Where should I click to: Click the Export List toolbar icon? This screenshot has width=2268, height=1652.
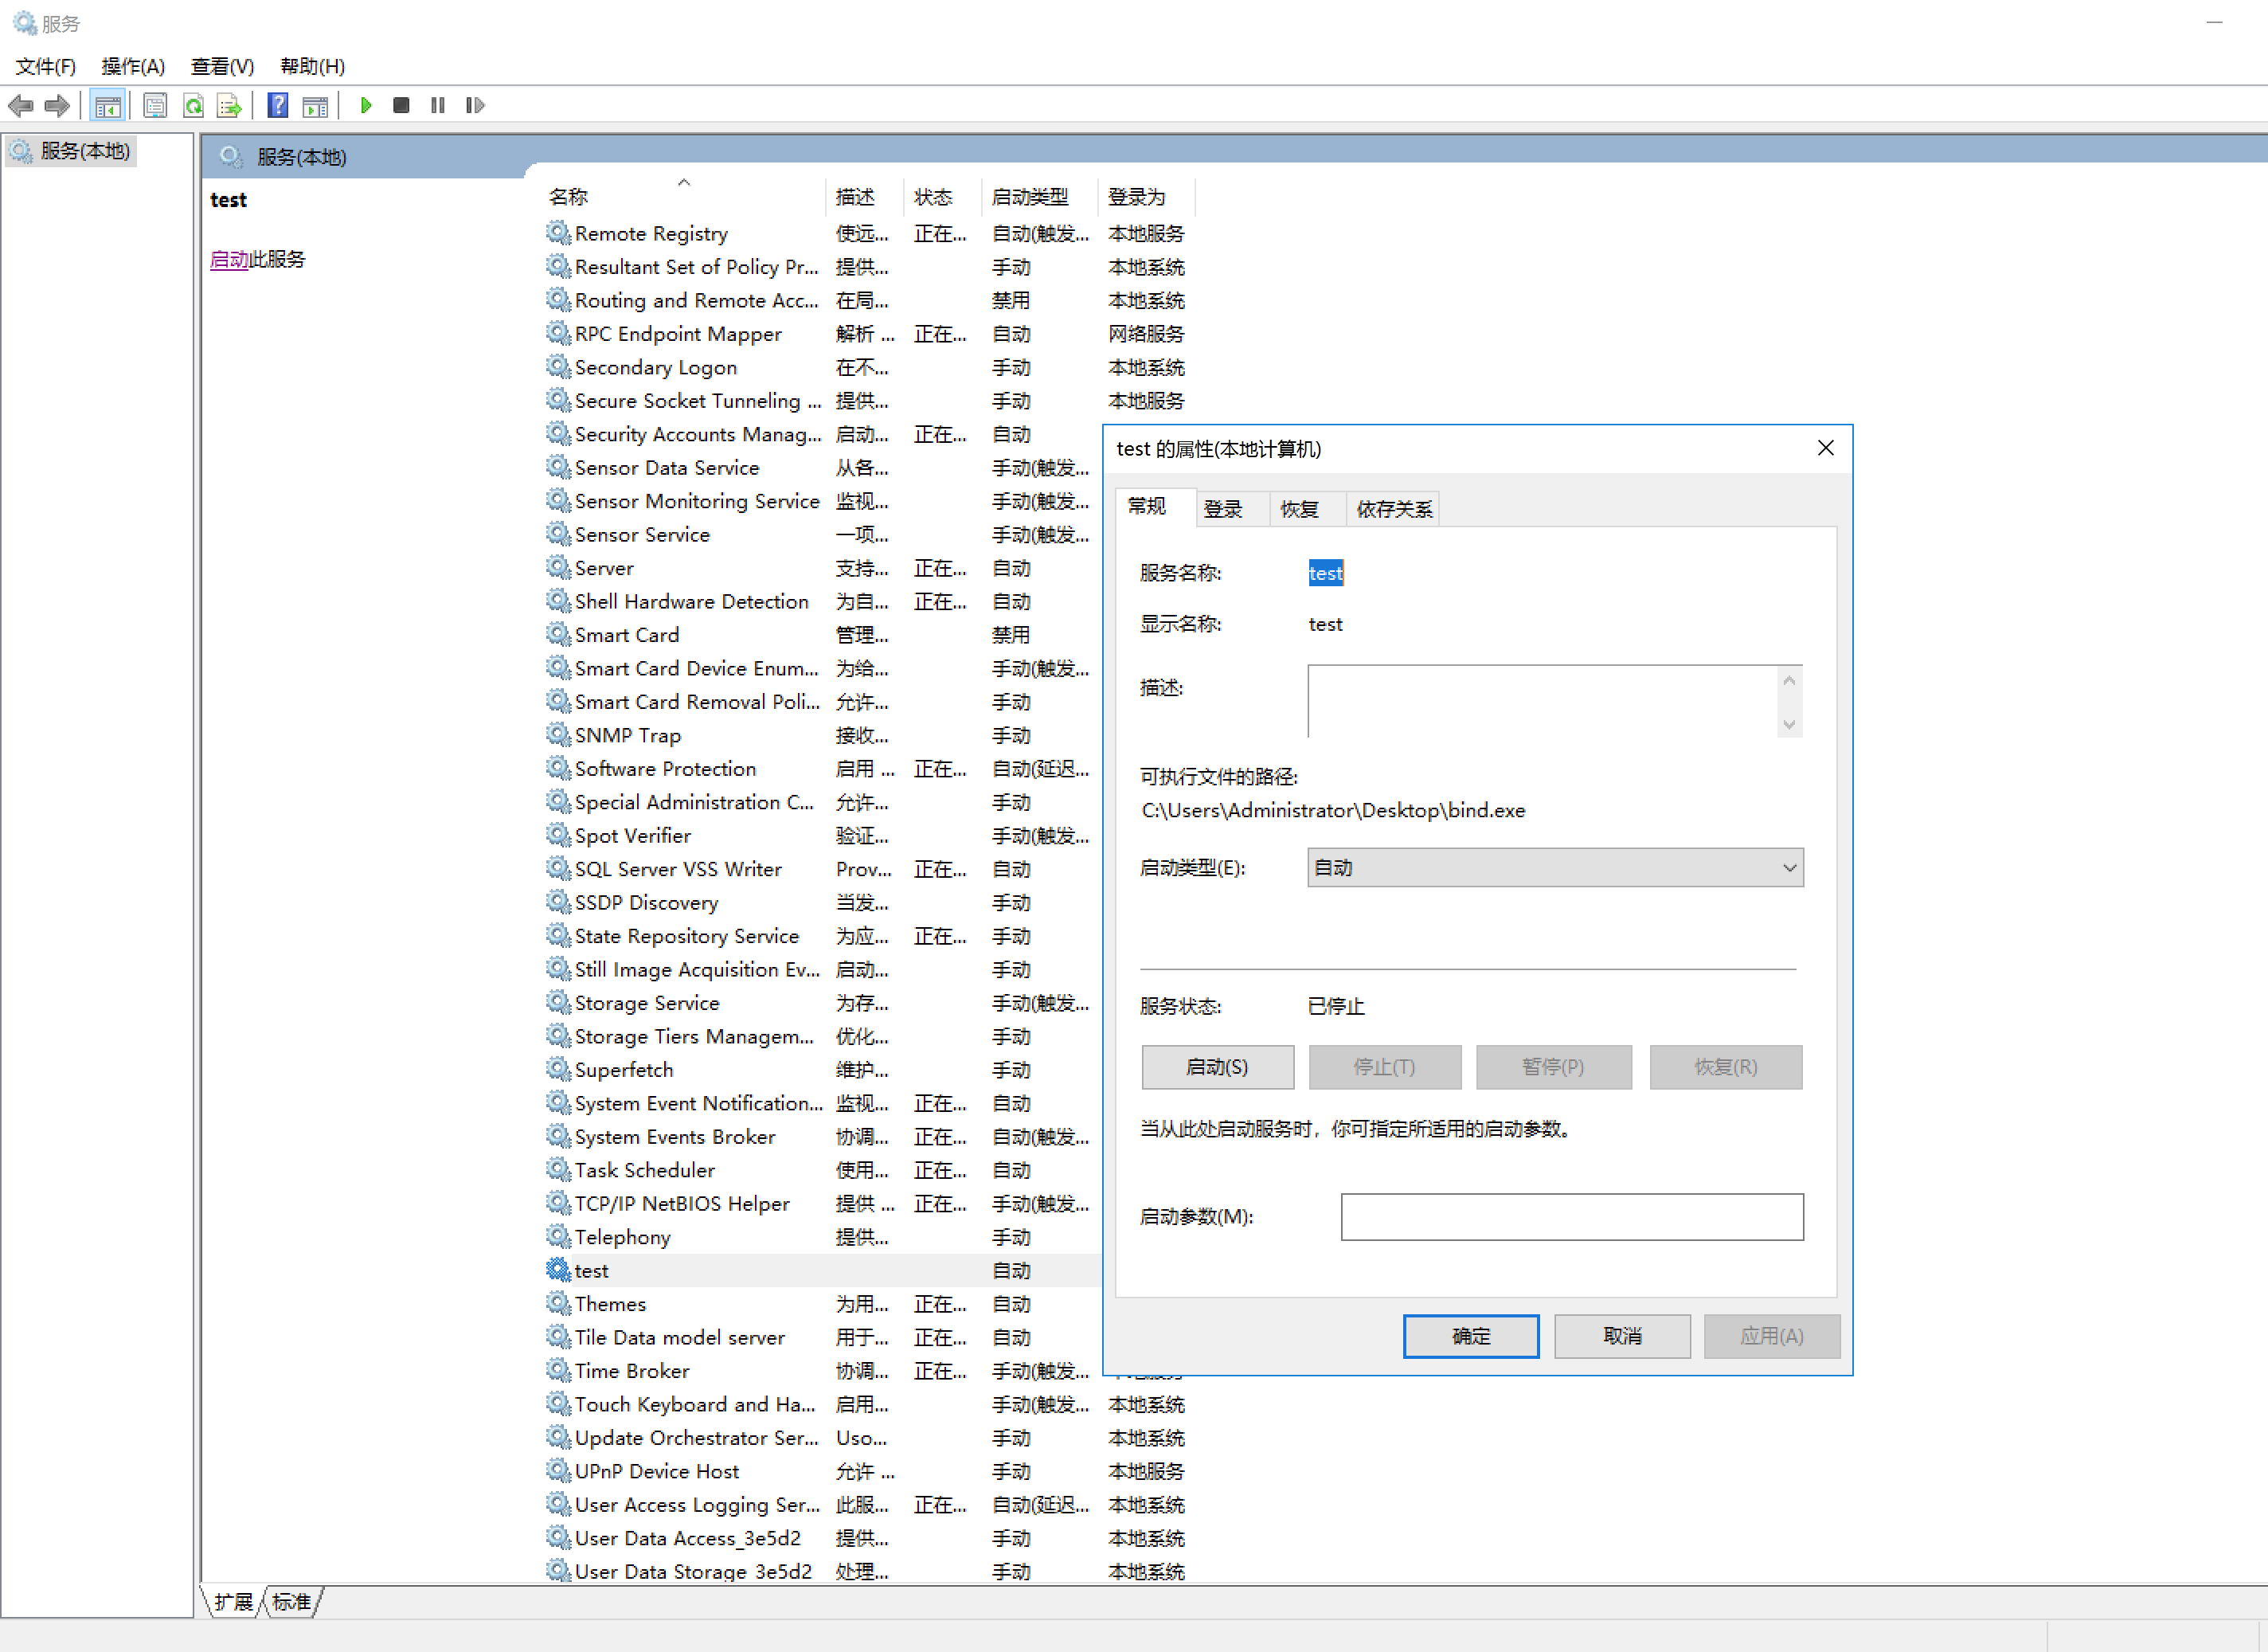click(x=229, y=105)
